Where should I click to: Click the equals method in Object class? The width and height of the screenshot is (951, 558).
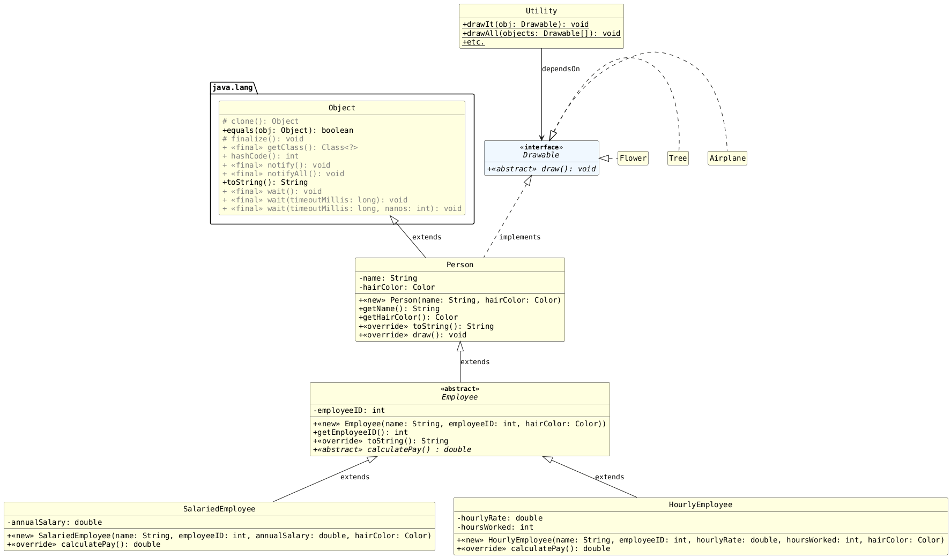coord(287,130)
